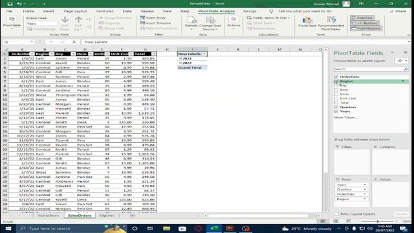414x233 pixels.
Task: Click the Share button
Action: [398, 12]
